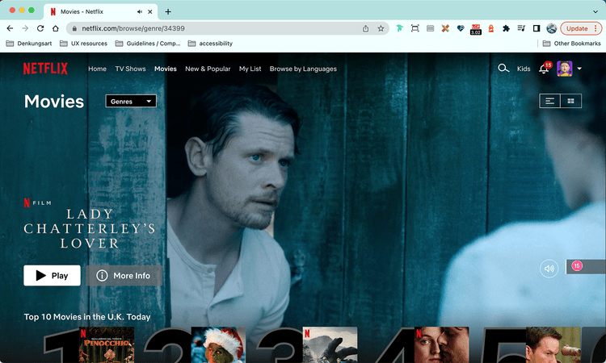Open New & Popular section
Viewport: 606px width, 363px height.
pyautogui.click(x=208, y=69)
